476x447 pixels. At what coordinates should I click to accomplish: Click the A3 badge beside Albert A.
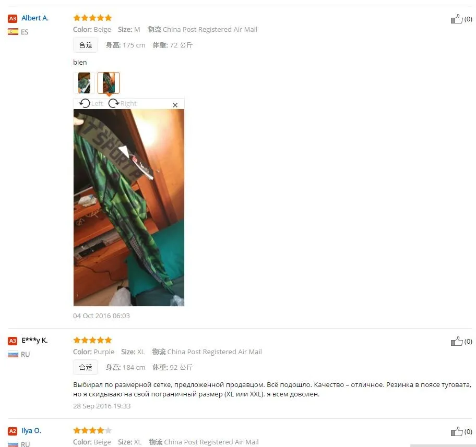[x=13, y=18]
